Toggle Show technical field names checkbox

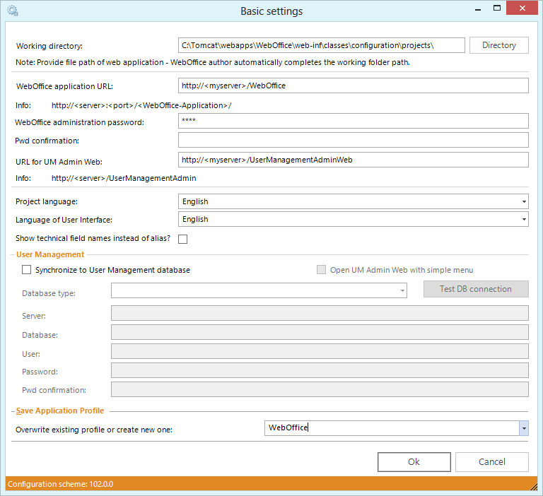(183, 240)
